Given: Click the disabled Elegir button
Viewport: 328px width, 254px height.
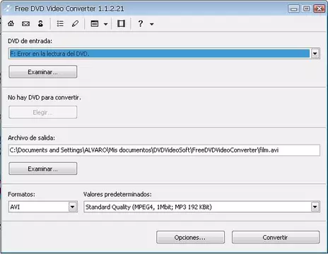Looking at the screenshot, I should [43, 112].
